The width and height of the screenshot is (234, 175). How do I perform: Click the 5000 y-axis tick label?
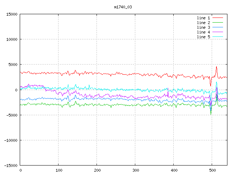(x=12, y=65)
